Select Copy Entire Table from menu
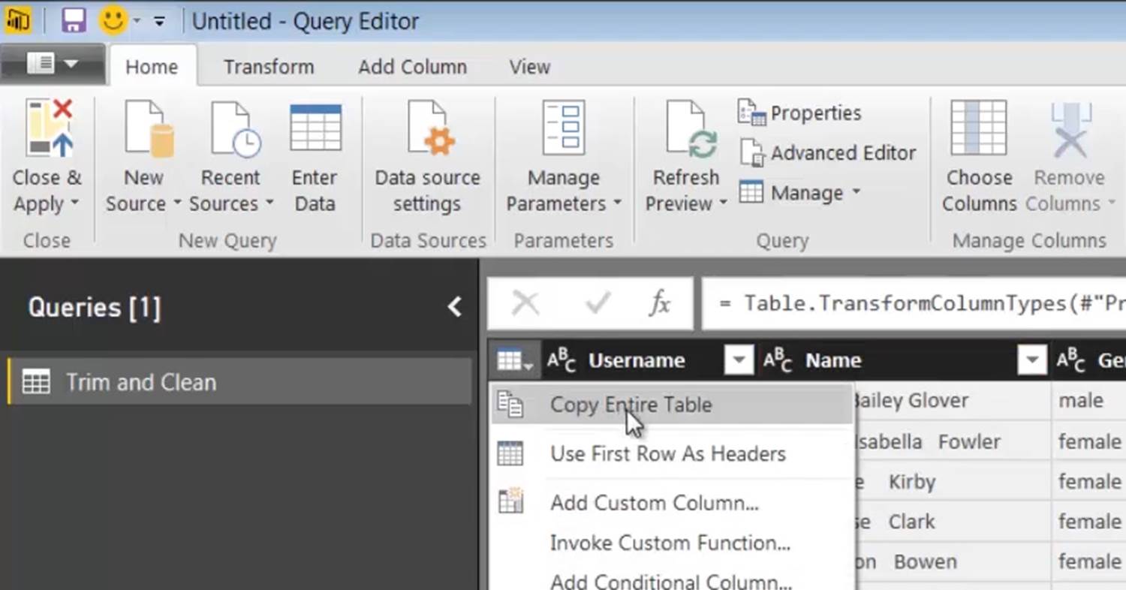 631,405
